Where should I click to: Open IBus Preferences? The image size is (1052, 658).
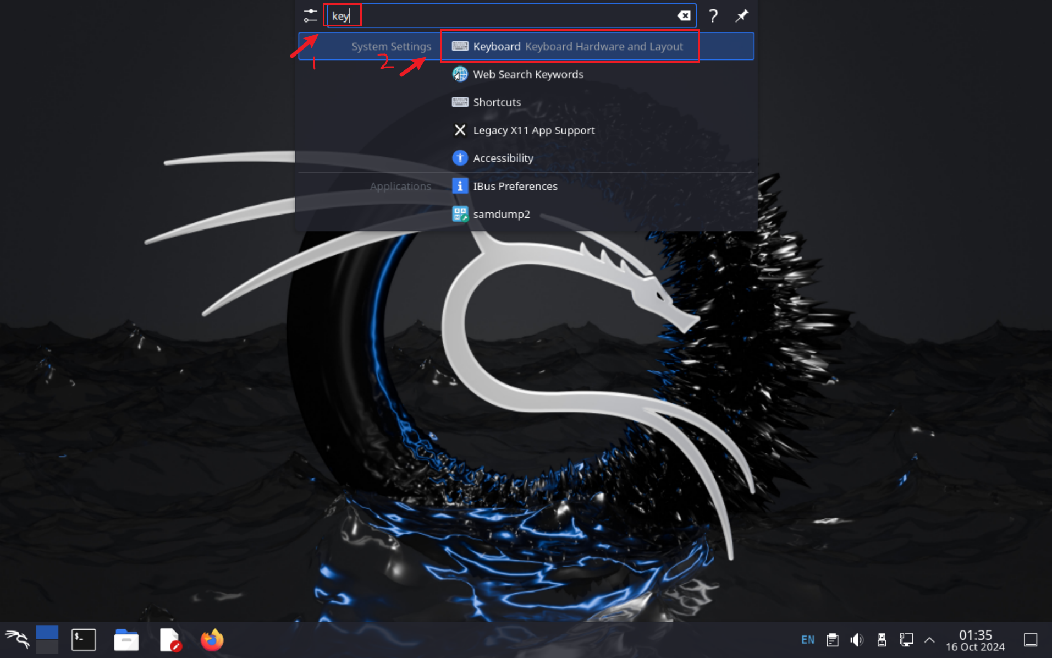tap(515, 186)
